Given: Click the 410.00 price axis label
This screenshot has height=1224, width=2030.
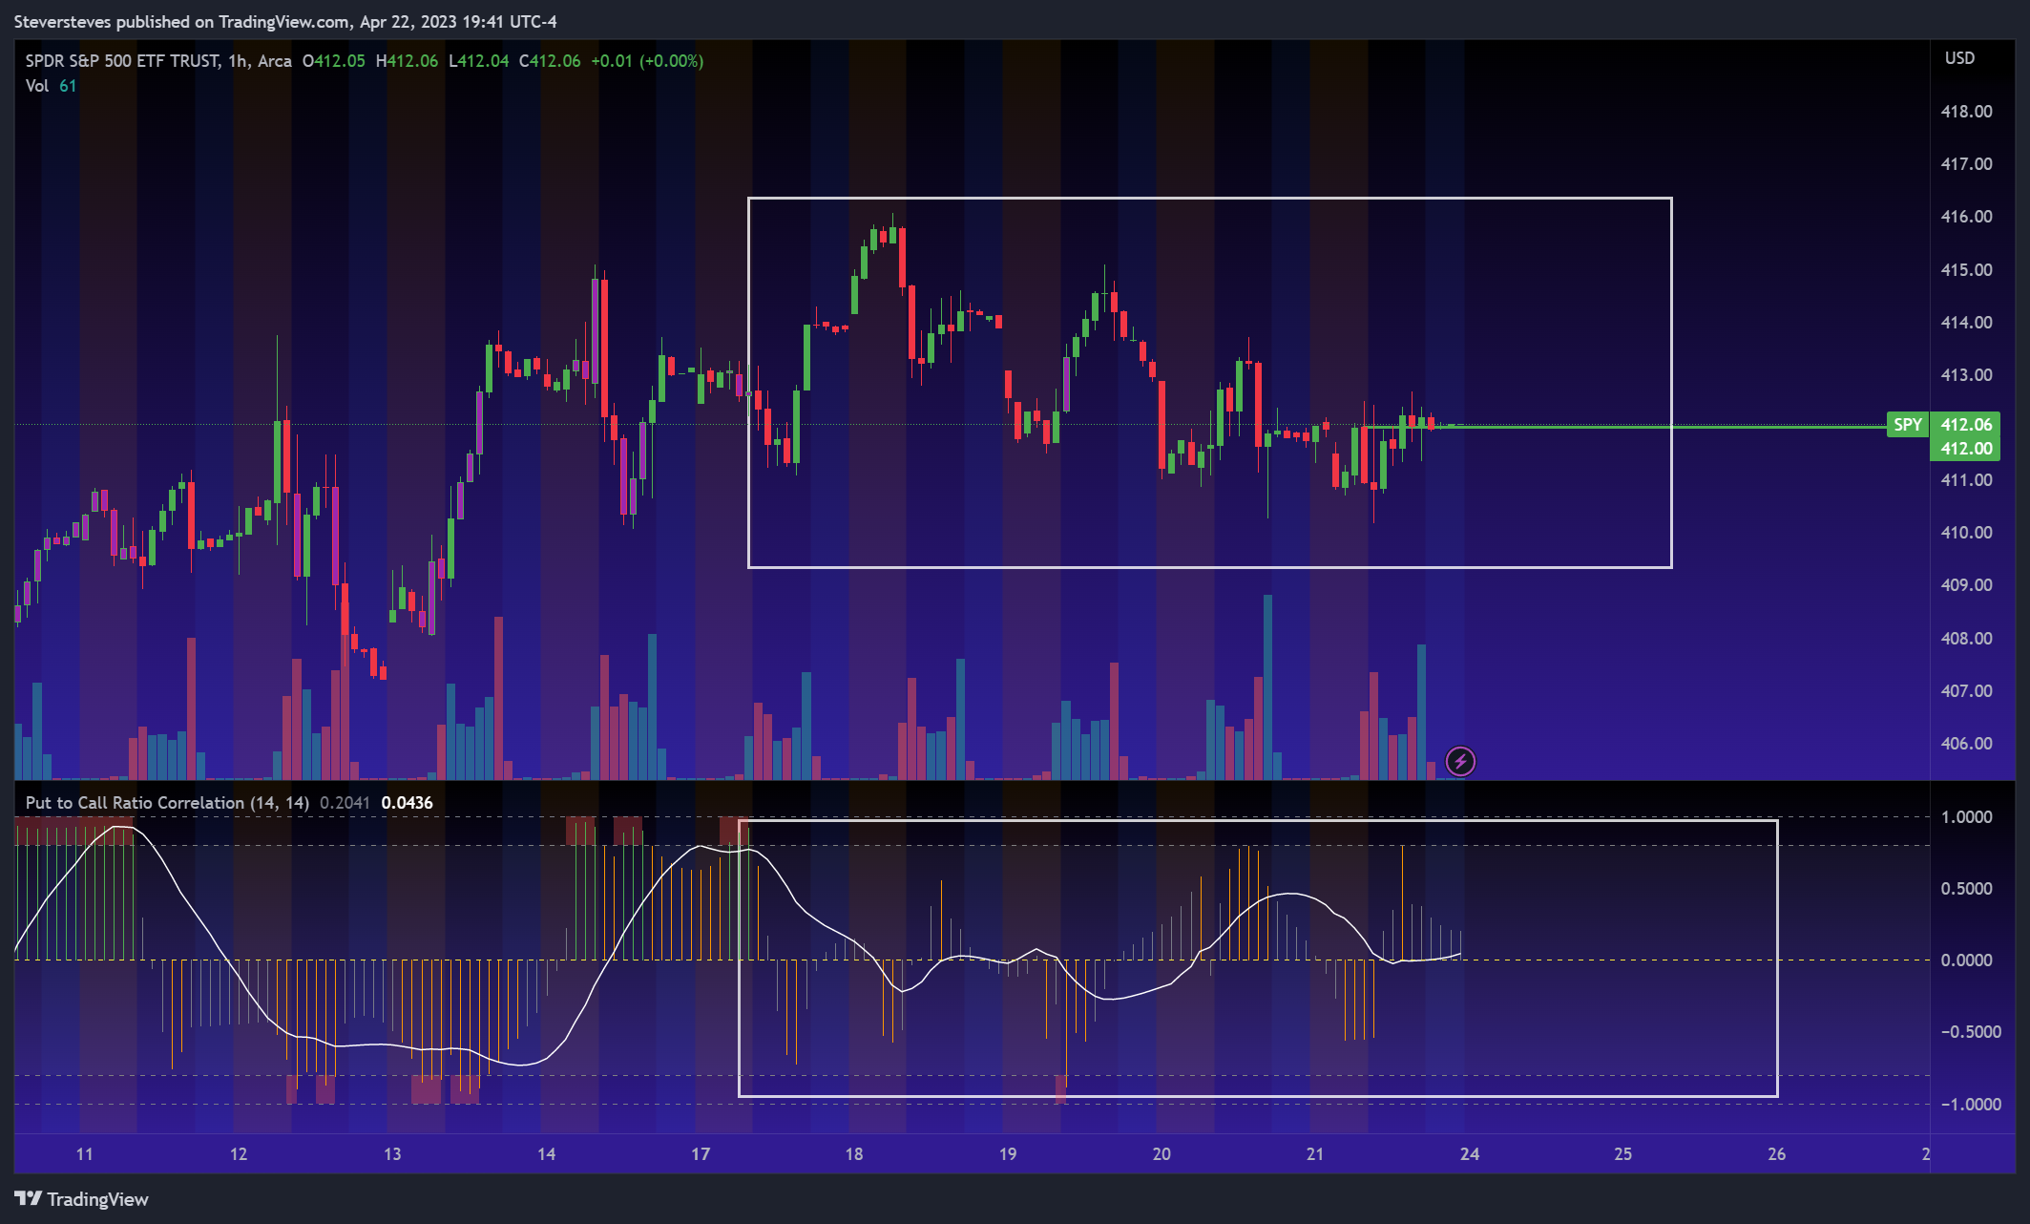Looking at the screenshot, I should pos(1966,533).
